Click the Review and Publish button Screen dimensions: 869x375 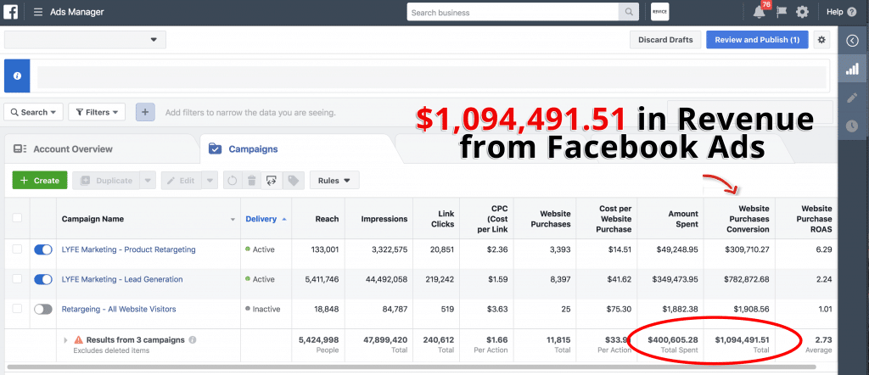pyautogui.click(x=757, y=40)
